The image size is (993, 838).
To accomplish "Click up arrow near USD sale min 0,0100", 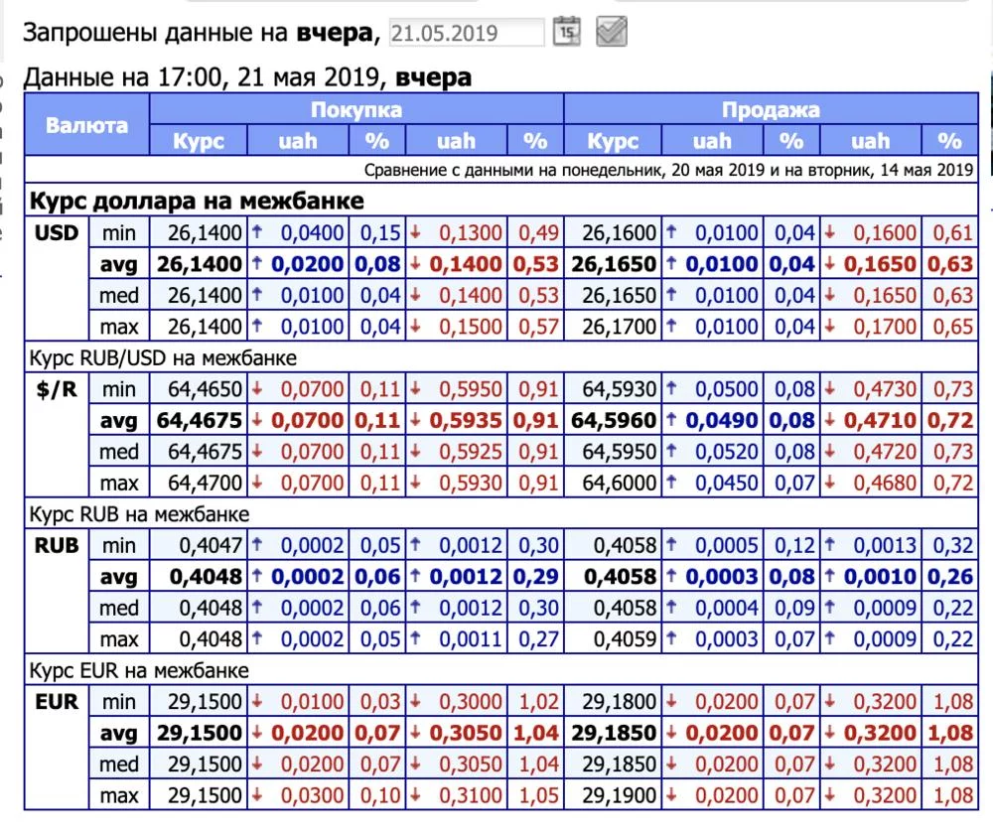I will coord(672,231).
